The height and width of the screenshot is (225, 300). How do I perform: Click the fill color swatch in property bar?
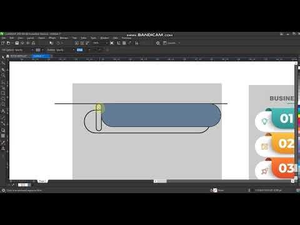pyautogui.click(x=38, y=50)
